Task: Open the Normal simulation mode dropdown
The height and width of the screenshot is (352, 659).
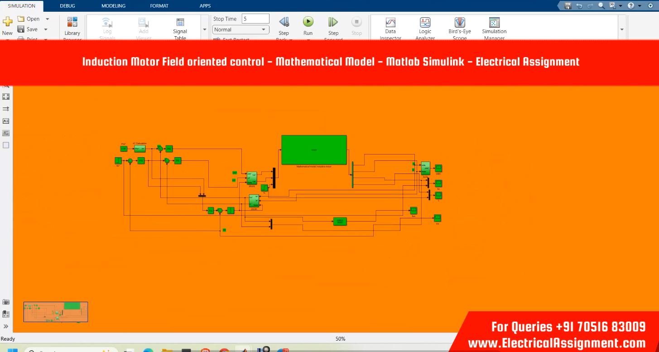Action: click(x=241, y=29)
